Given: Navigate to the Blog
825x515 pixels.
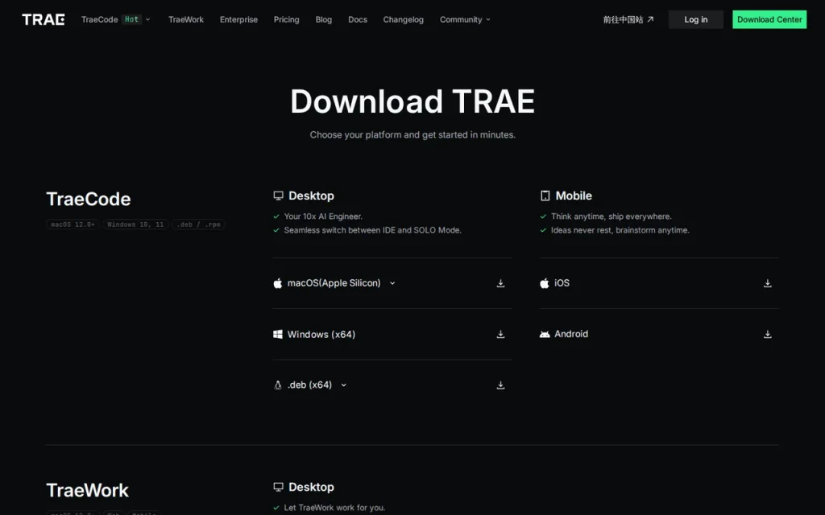Looking at the screenshot, I should point(324,19).
